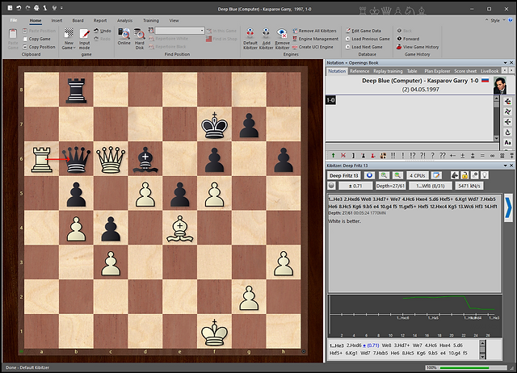
Task: Click the threat hunter icon in Kibitzer
Action: (x=455, y=176)
